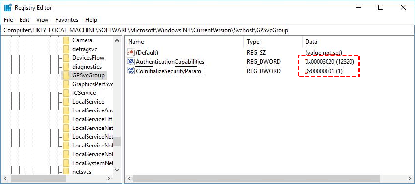The width and height of the screenshot is (415, 184).
Task: Select the netsvcs folder icon
Action: coord(66,172)
